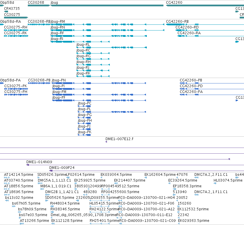244x225 pixels.
Task: Click transcript CG30275-RK
Action: [x=15, y=33]
